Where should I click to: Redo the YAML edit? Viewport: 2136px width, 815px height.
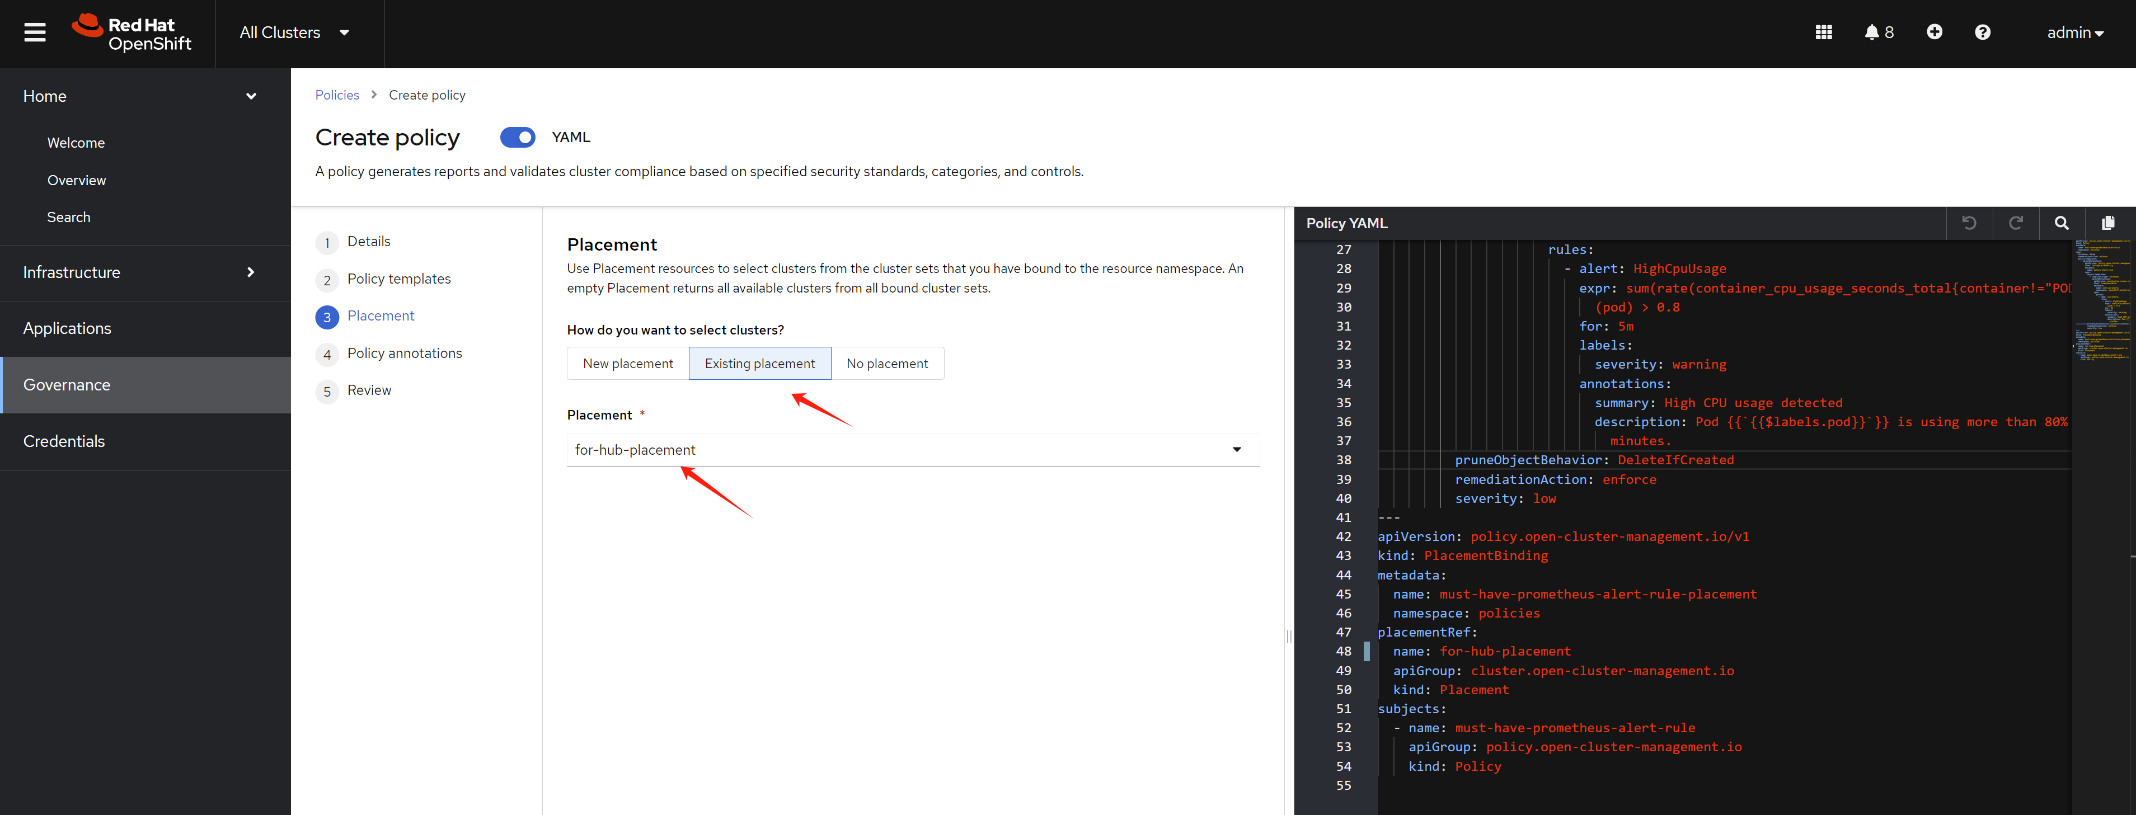(x=2015, y=223)
